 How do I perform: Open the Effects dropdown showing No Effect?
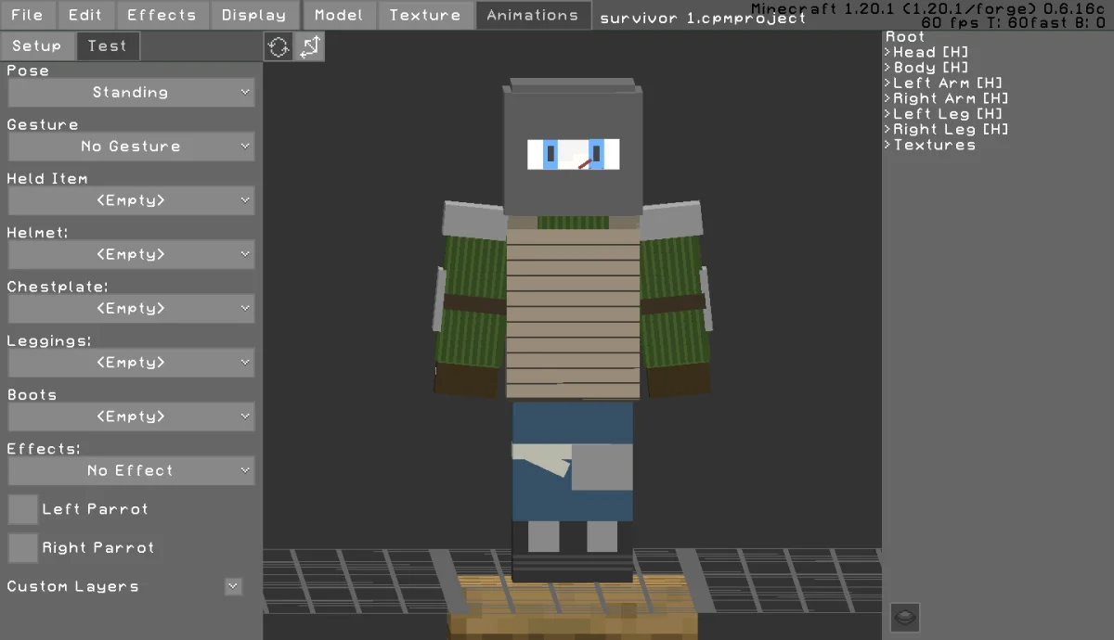[x=131, y=470]
